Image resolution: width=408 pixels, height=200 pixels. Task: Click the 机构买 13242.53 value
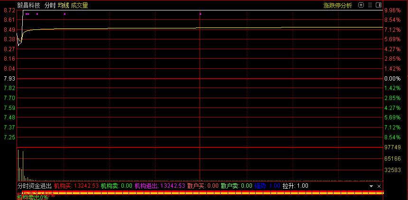coord(76,186)
